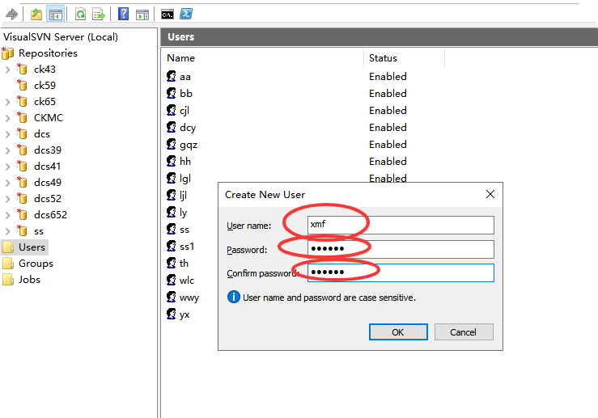Image resolution: width=598 pixels, height=418 pixels.
Task: Select the dcs repository icon
Action: [x=22, y=133]
